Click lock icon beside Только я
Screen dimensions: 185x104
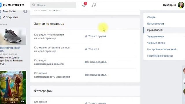(x=86, y=49)
